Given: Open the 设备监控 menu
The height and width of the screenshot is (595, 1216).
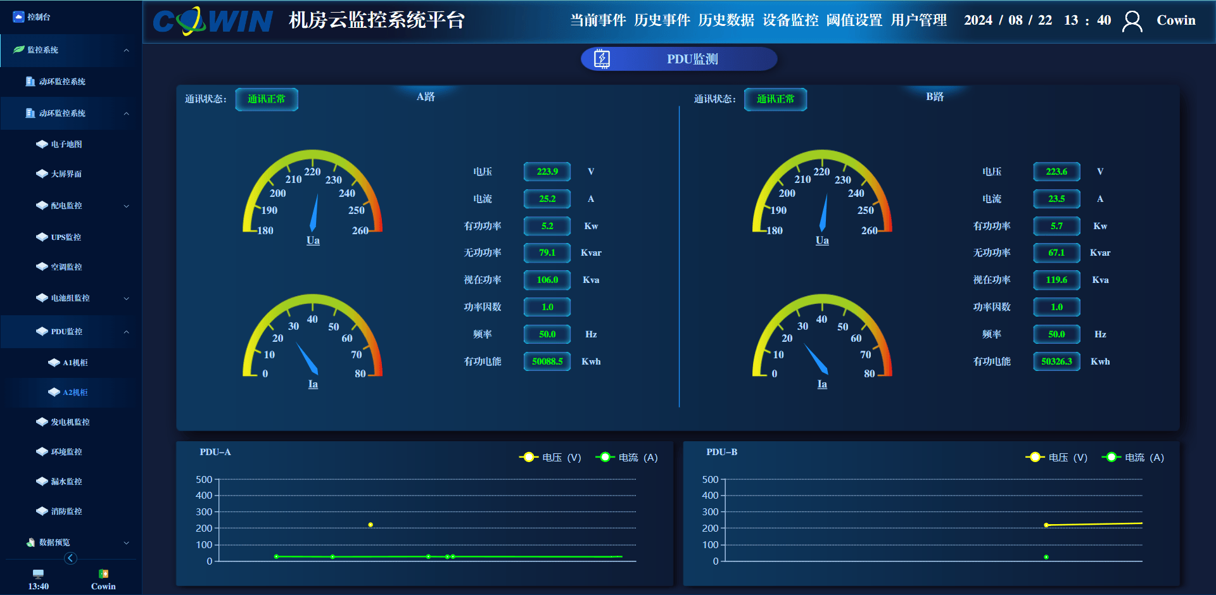Looking at the screenshot, I should click(x=790, y=20).
